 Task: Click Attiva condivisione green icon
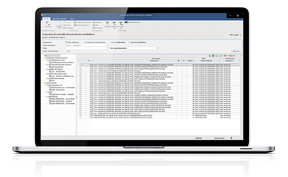tap(75, 25)
